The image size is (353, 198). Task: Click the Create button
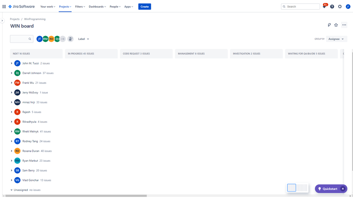145,6
